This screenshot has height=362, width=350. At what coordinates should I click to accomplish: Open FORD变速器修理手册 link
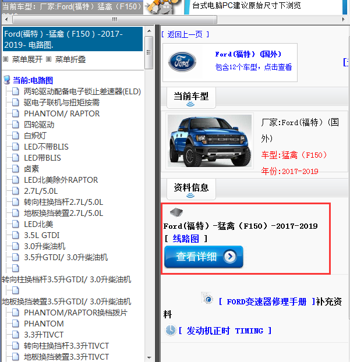click(x=267, y=301)
